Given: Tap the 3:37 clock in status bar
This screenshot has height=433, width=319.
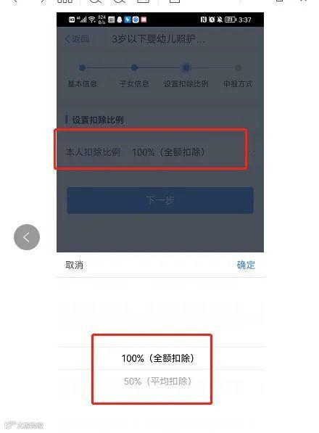Looking at the screenshot, I should (x=245, y=20).
